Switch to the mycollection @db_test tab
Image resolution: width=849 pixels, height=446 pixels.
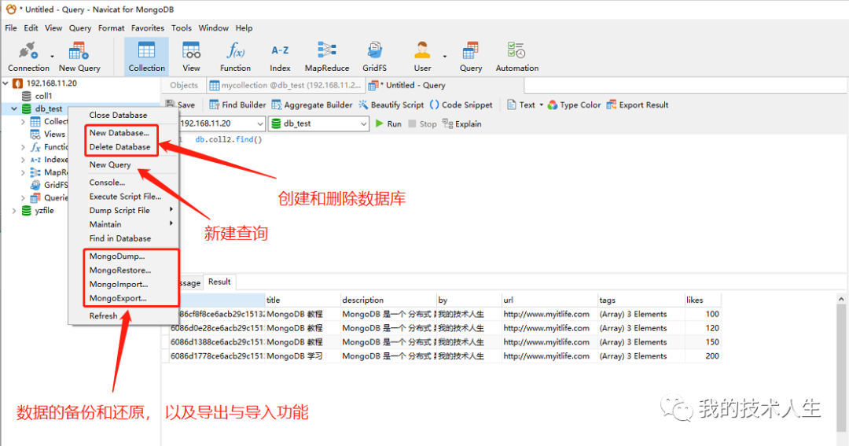click(285, 85)
